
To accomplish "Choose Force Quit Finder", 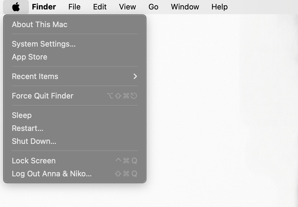I will click(x=42, y=96).
